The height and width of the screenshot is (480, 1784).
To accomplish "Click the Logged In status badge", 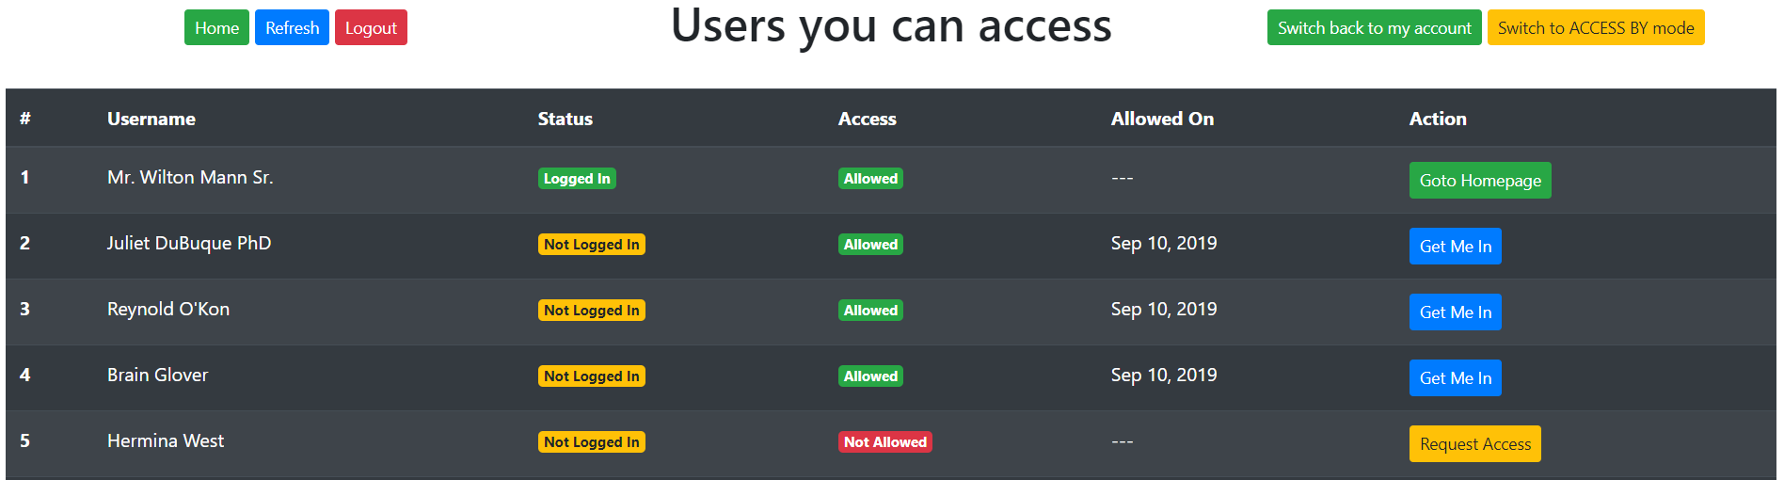I will pos(577,179).
